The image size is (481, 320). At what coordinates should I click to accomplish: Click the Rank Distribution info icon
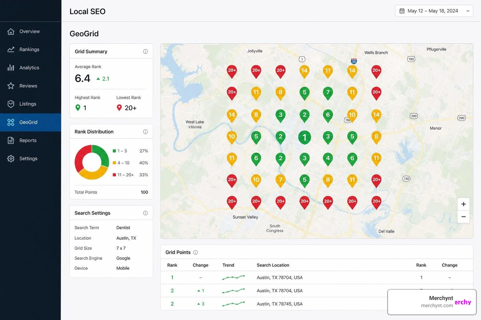145,132
